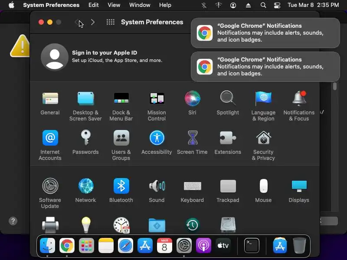
Task: Open Launchpad from the Dock
Action: click(86, 245)
